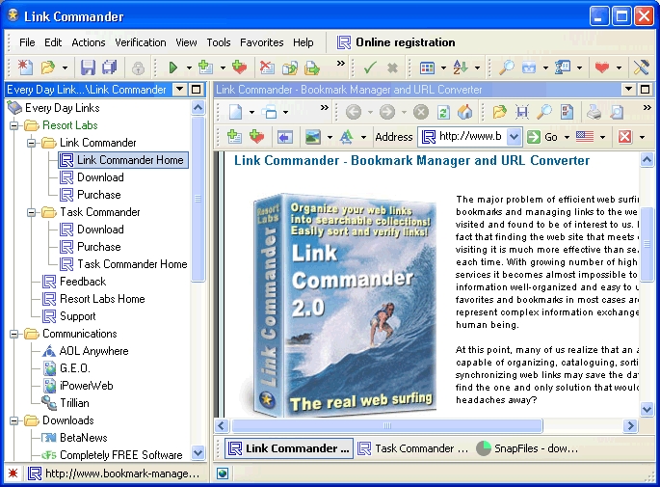The width and height of the screenshot is (660, 487).
Task: Click Online registration in the menu bar
Action: point(405,42)
